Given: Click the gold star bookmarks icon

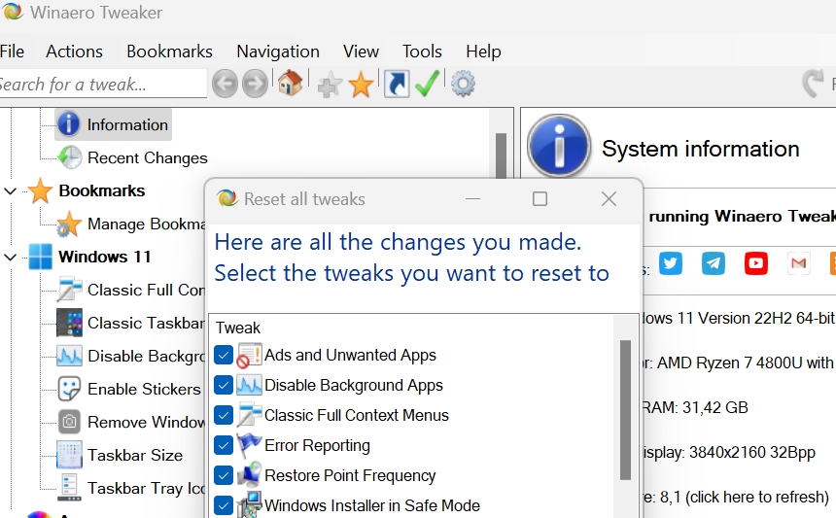Looking at the screenshot, I should tap(361, 86).
